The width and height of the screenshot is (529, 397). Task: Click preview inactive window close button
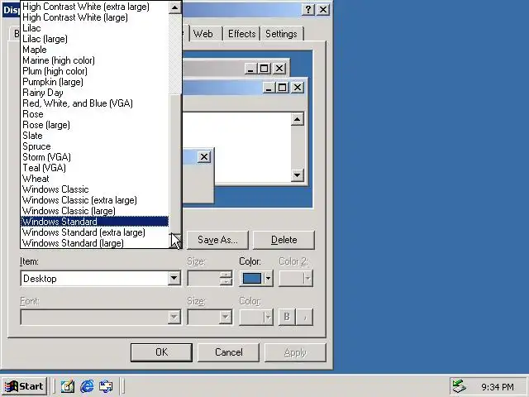[279, 69]
